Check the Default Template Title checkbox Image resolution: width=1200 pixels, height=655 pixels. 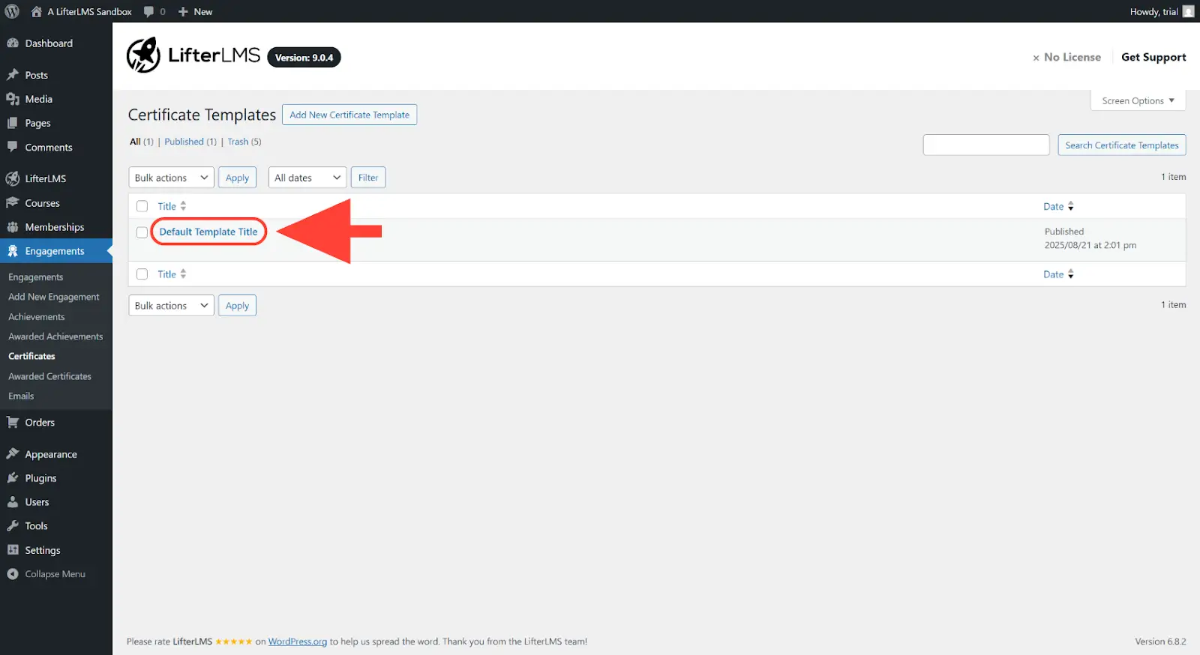click(x=142, y=232)
